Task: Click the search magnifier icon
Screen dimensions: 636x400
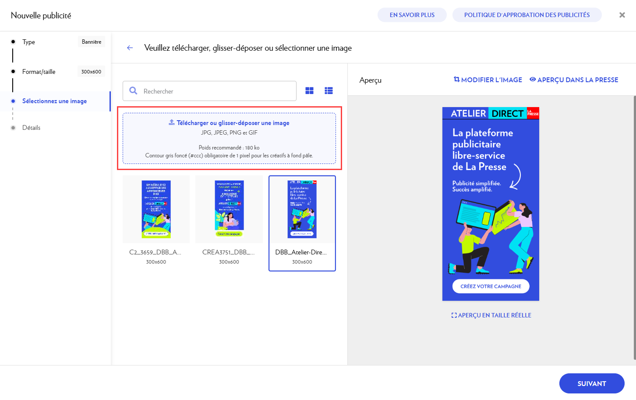Action: click(x=134, y=91)
